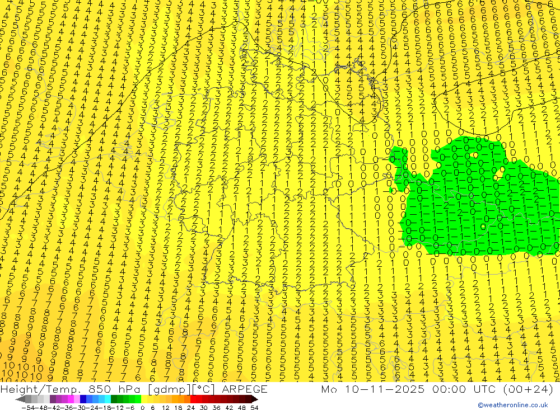Click the [gdmp] unit label
This screenshot has height=410, width=560.
[169, 389]
